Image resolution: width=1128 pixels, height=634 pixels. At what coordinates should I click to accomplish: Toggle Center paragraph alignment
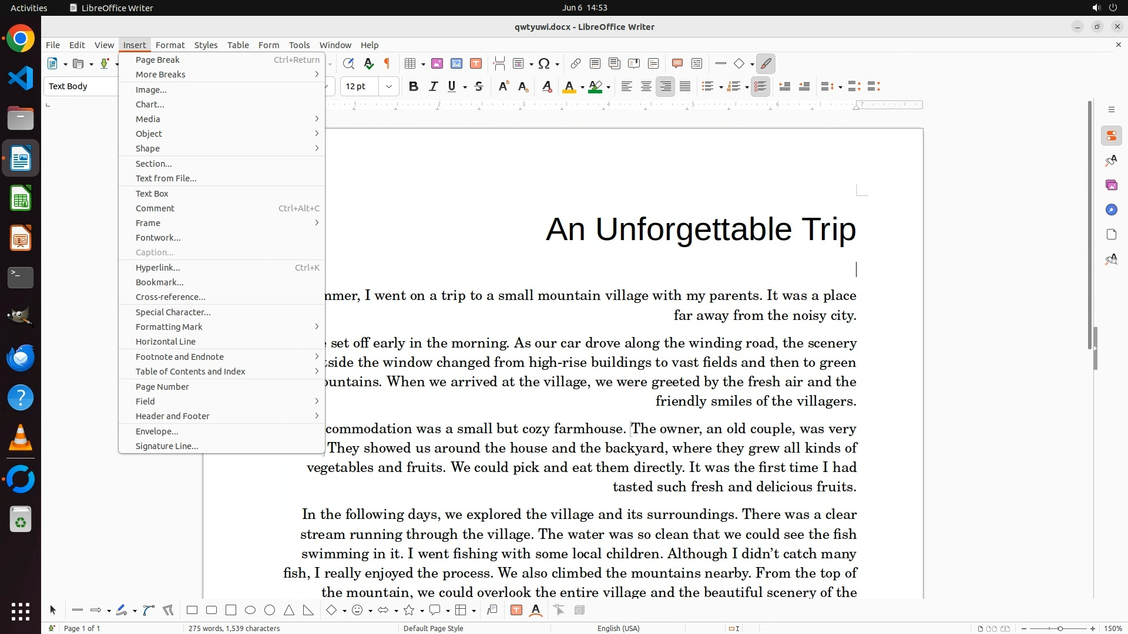[646, 87]
